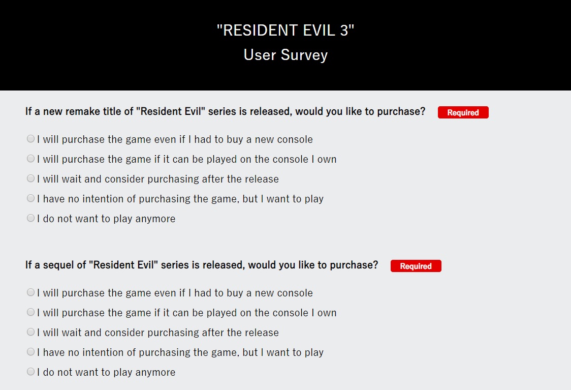The width and height of the screenshot is (571, 390).
Task: Pick 'wait and consider purchasing' radio under sequel question
Action: (31, 332)
